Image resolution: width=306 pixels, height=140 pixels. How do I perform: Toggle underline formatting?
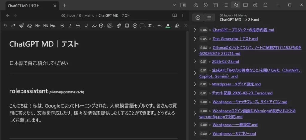pyautogui.click(x=86, y=26)
